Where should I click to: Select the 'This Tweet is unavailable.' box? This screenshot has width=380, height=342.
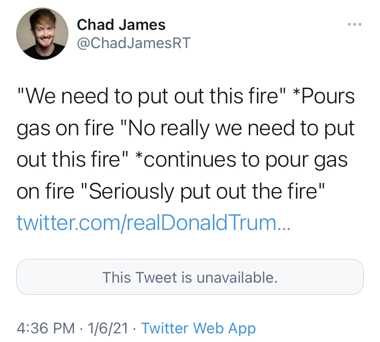(x=190, y=277)
